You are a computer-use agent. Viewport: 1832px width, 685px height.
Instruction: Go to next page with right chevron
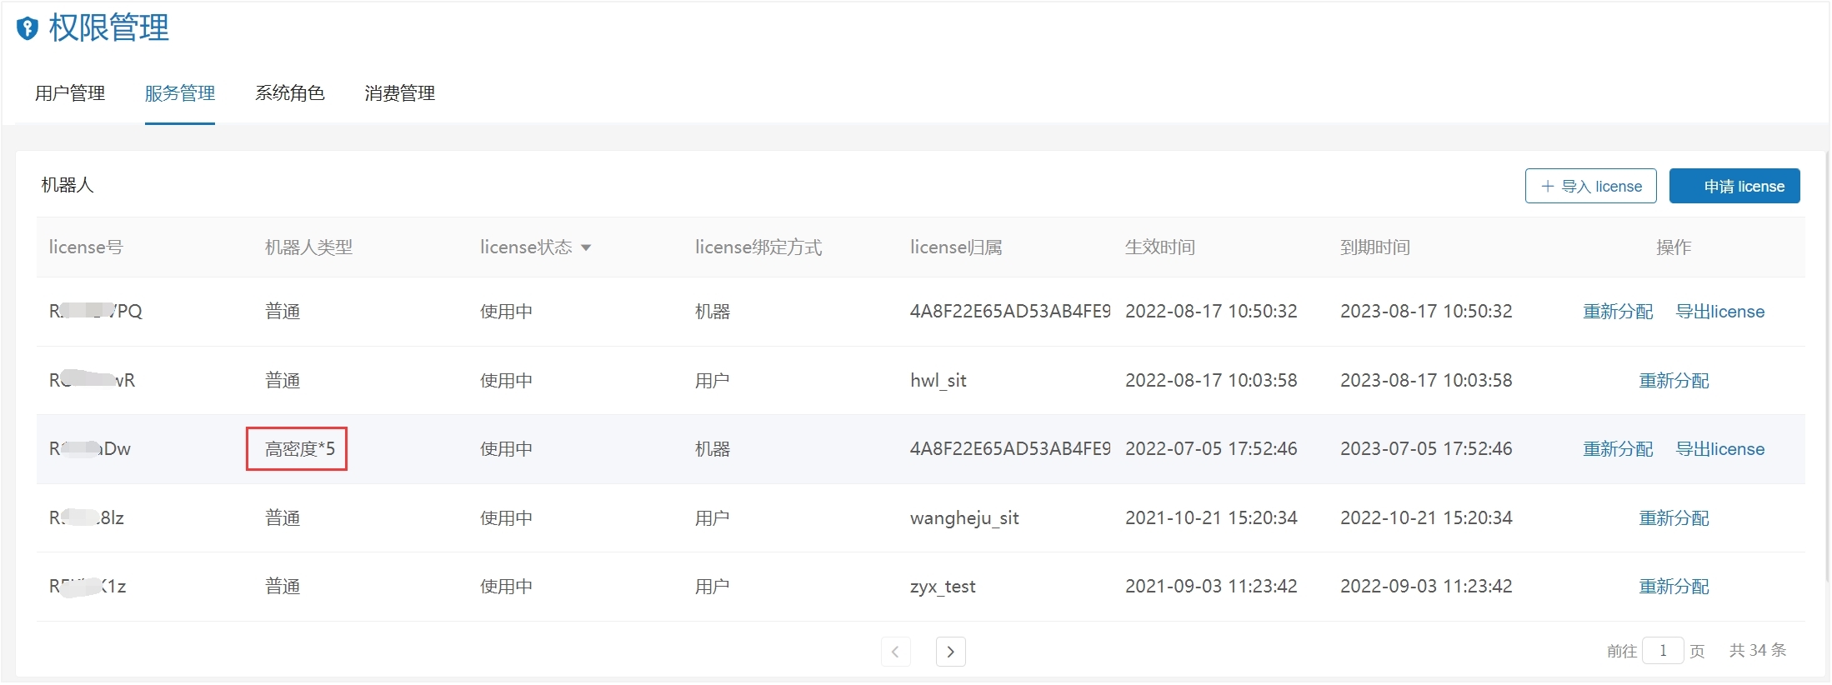tap(950, 652)
